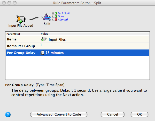Click the Parameter column header
The height and width of the screenshot is (121, 155).
click(x=22, y=34)
